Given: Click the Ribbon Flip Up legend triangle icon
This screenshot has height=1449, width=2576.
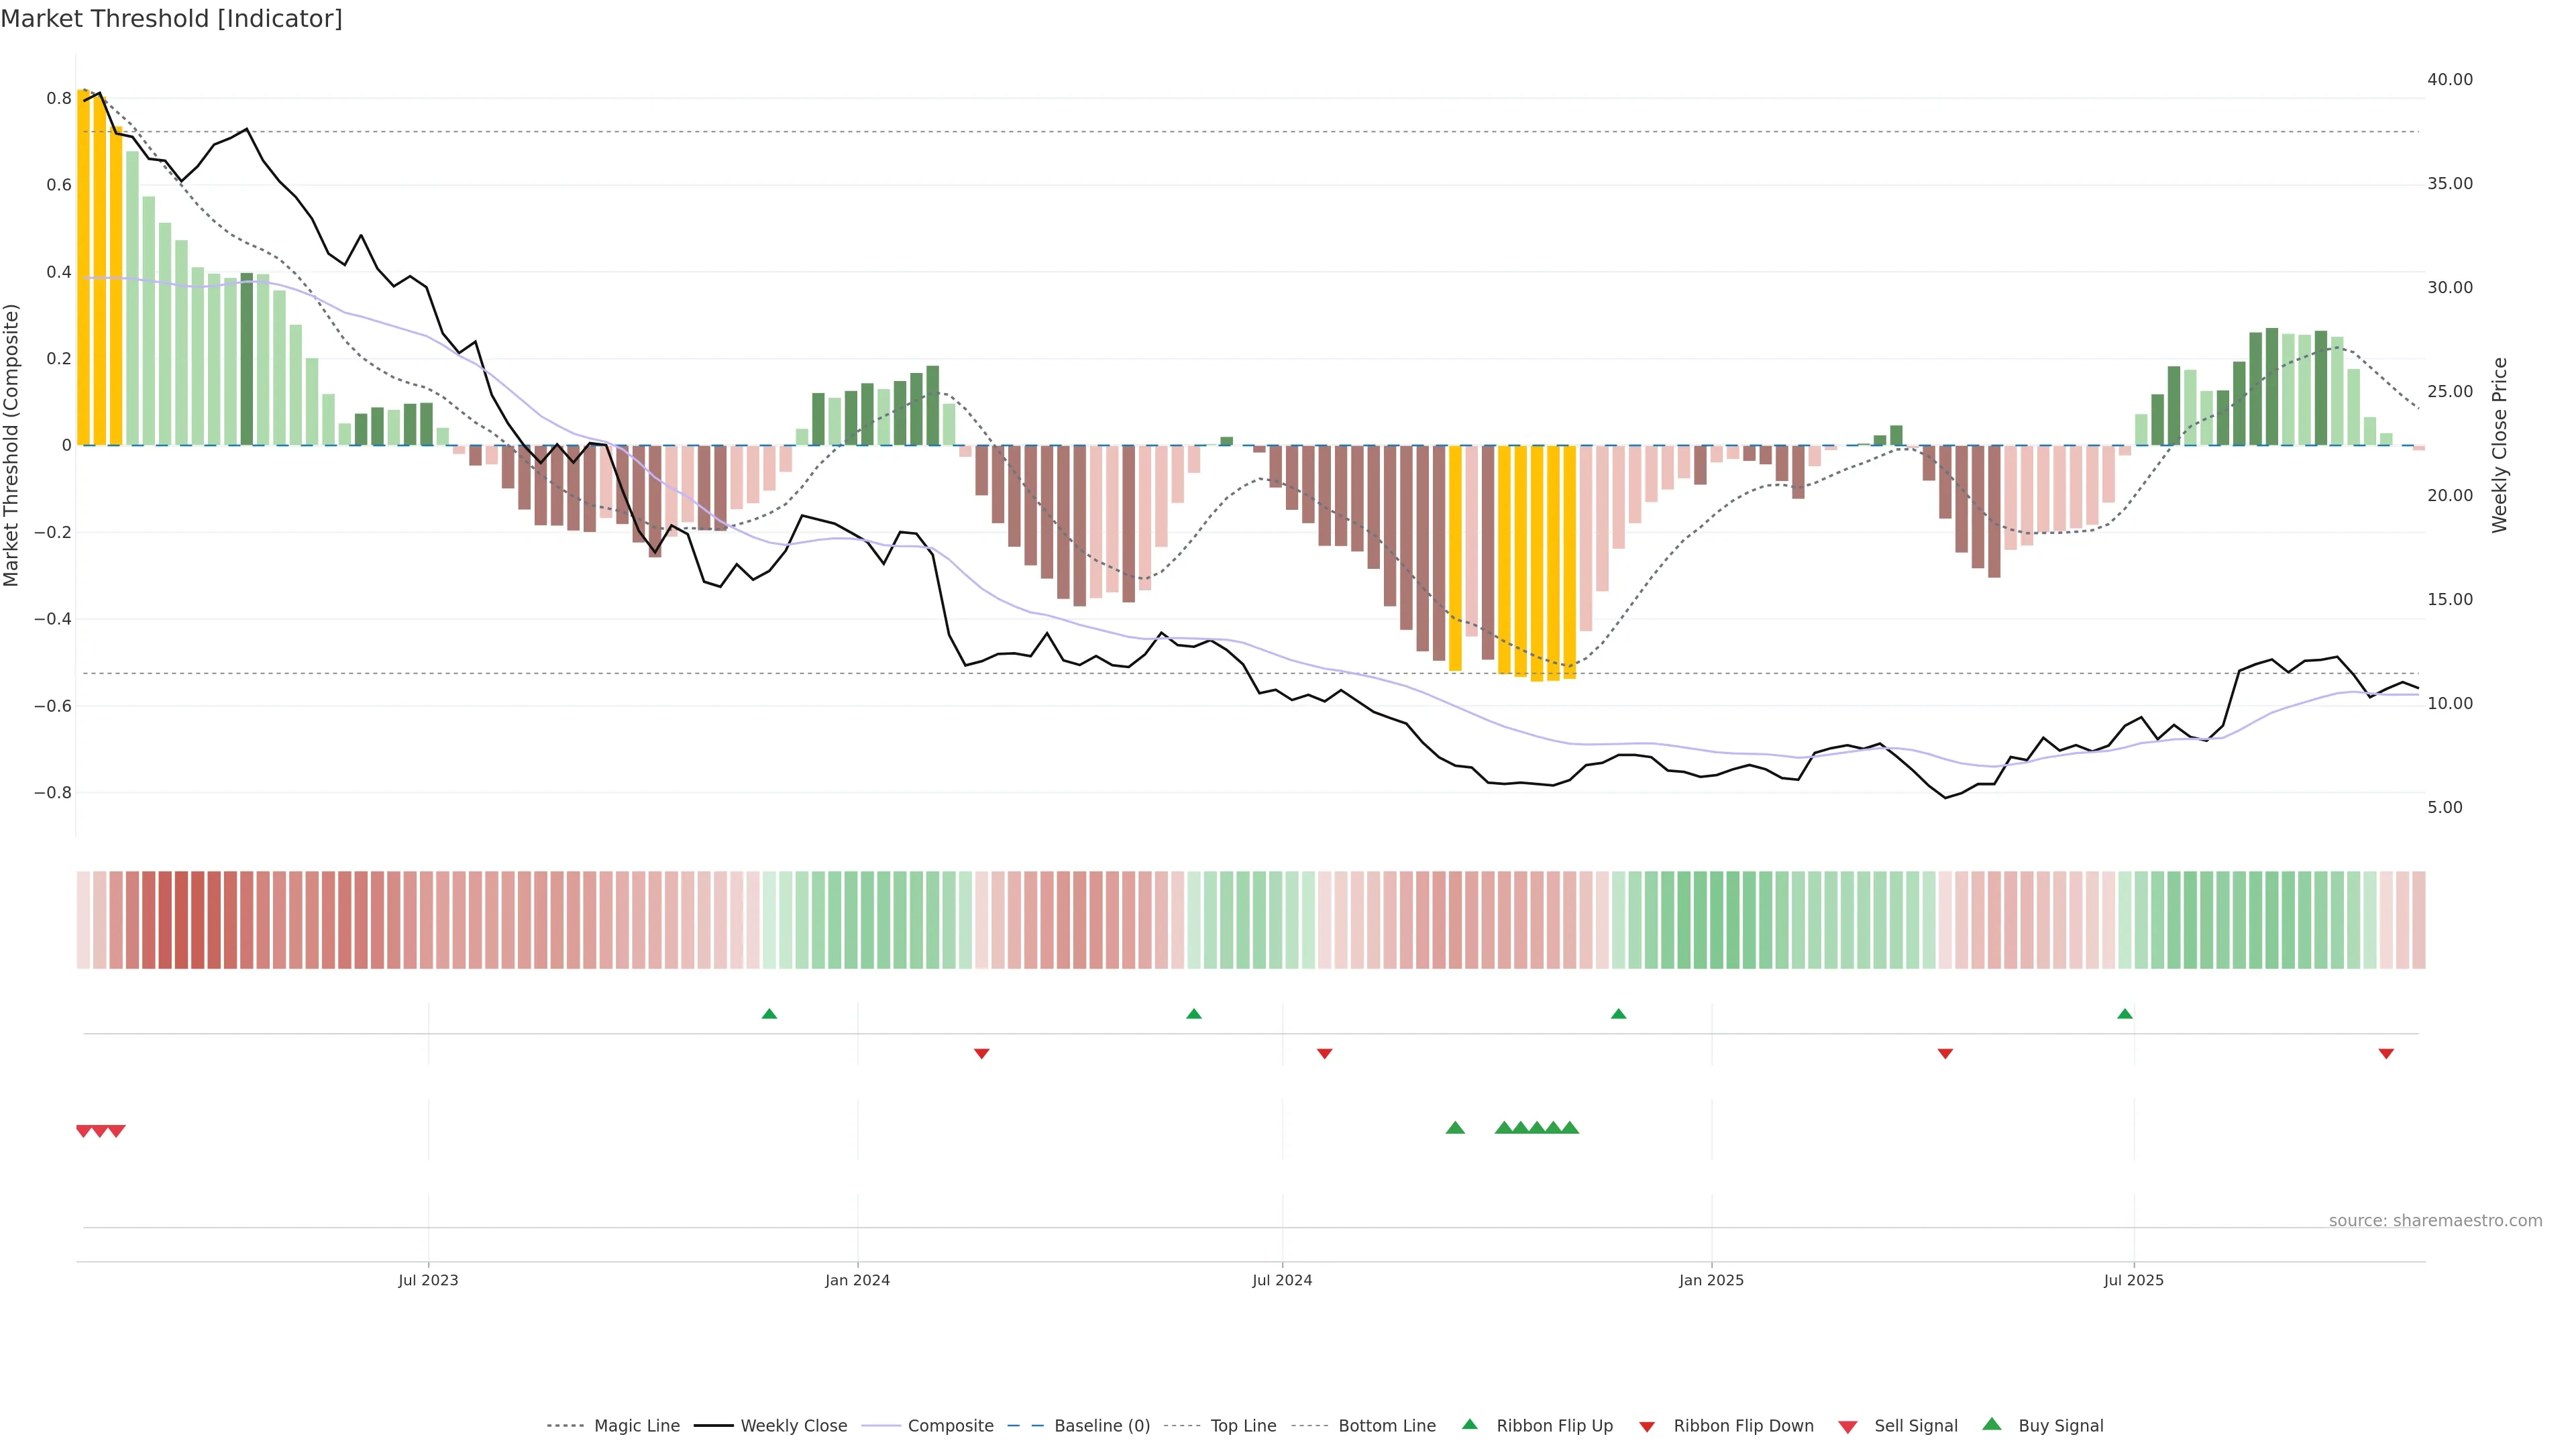Looking at the screenshot, I should (1469, 1424).
